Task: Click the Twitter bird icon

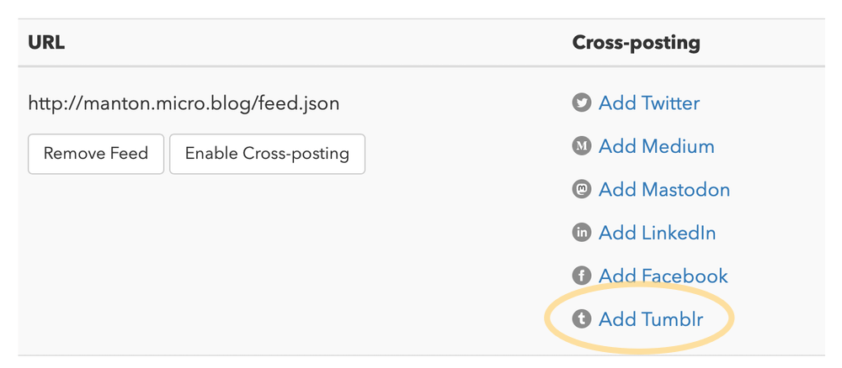Action: tap(581, 103)
